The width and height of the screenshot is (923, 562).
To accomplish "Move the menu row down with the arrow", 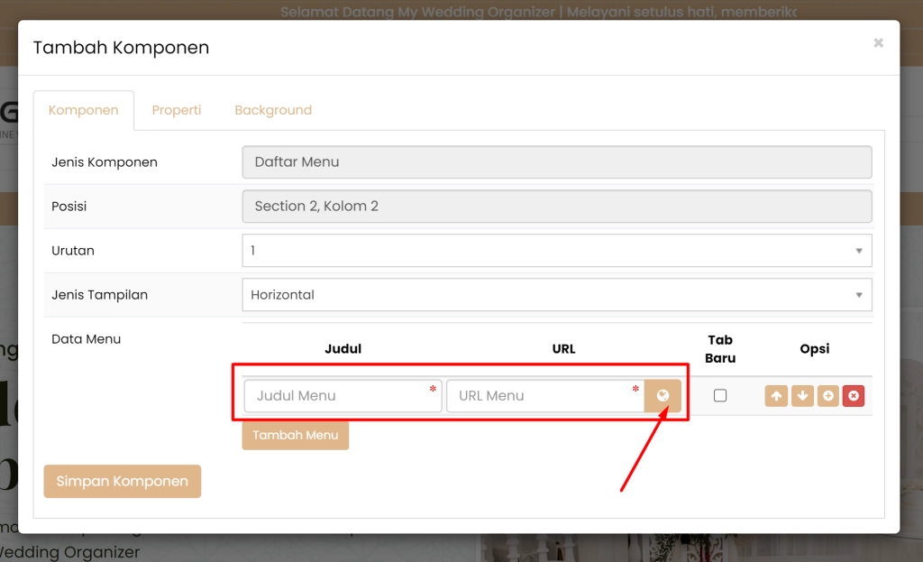I will [802, 396].
